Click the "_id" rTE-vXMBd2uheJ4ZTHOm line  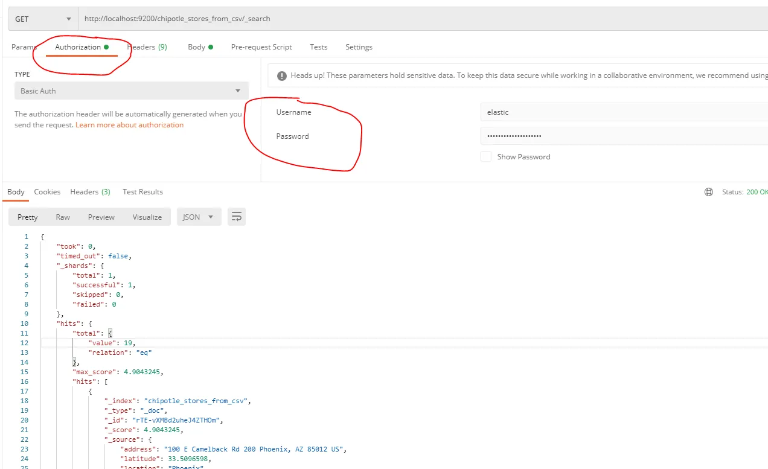click(164, 420)
